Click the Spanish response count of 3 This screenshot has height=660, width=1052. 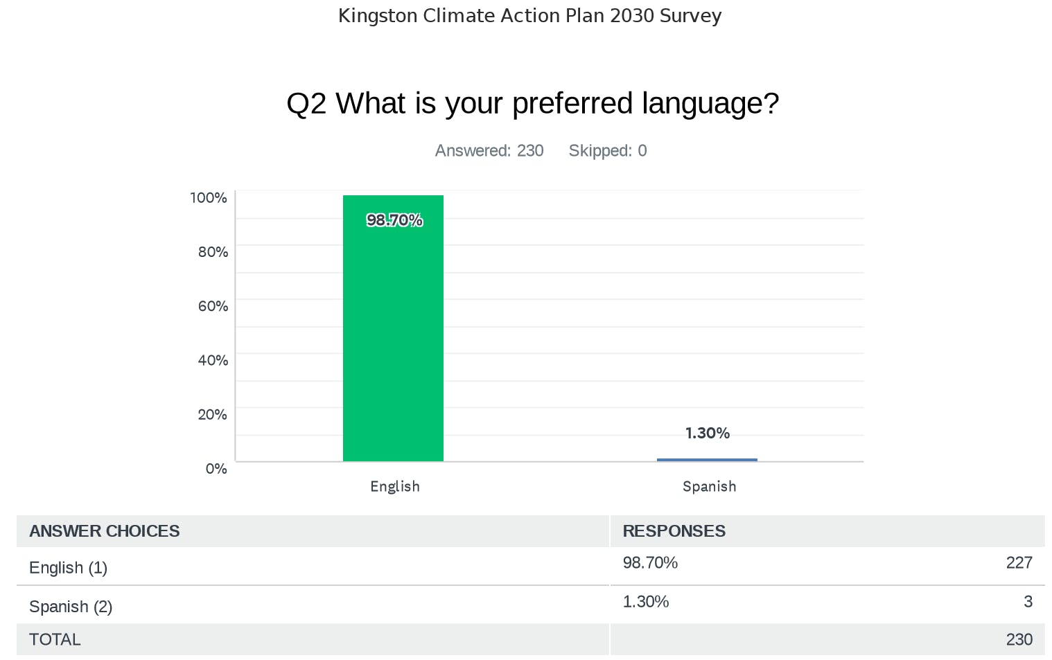[x=1028, y=601]
